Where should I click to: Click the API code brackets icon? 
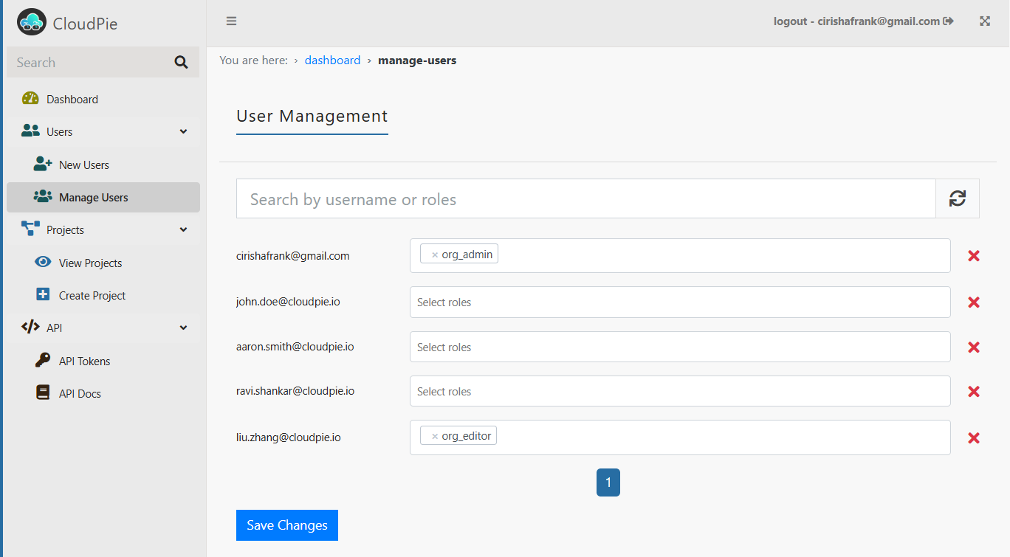(x=30, y=328)
